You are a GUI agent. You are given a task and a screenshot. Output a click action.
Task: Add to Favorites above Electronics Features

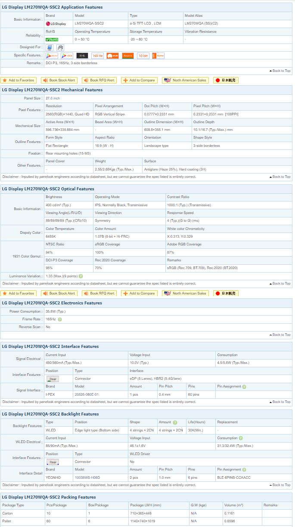point(18,293)
